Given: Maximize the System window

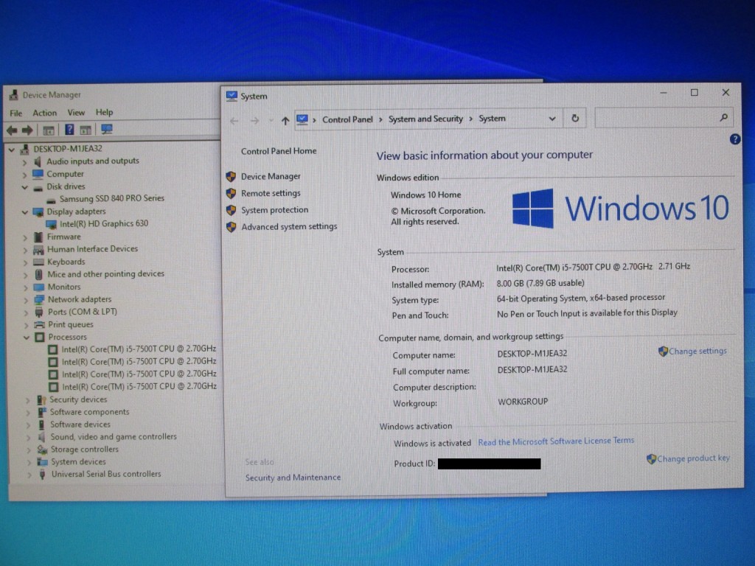Looking at the screenshot, I should 694,92.
